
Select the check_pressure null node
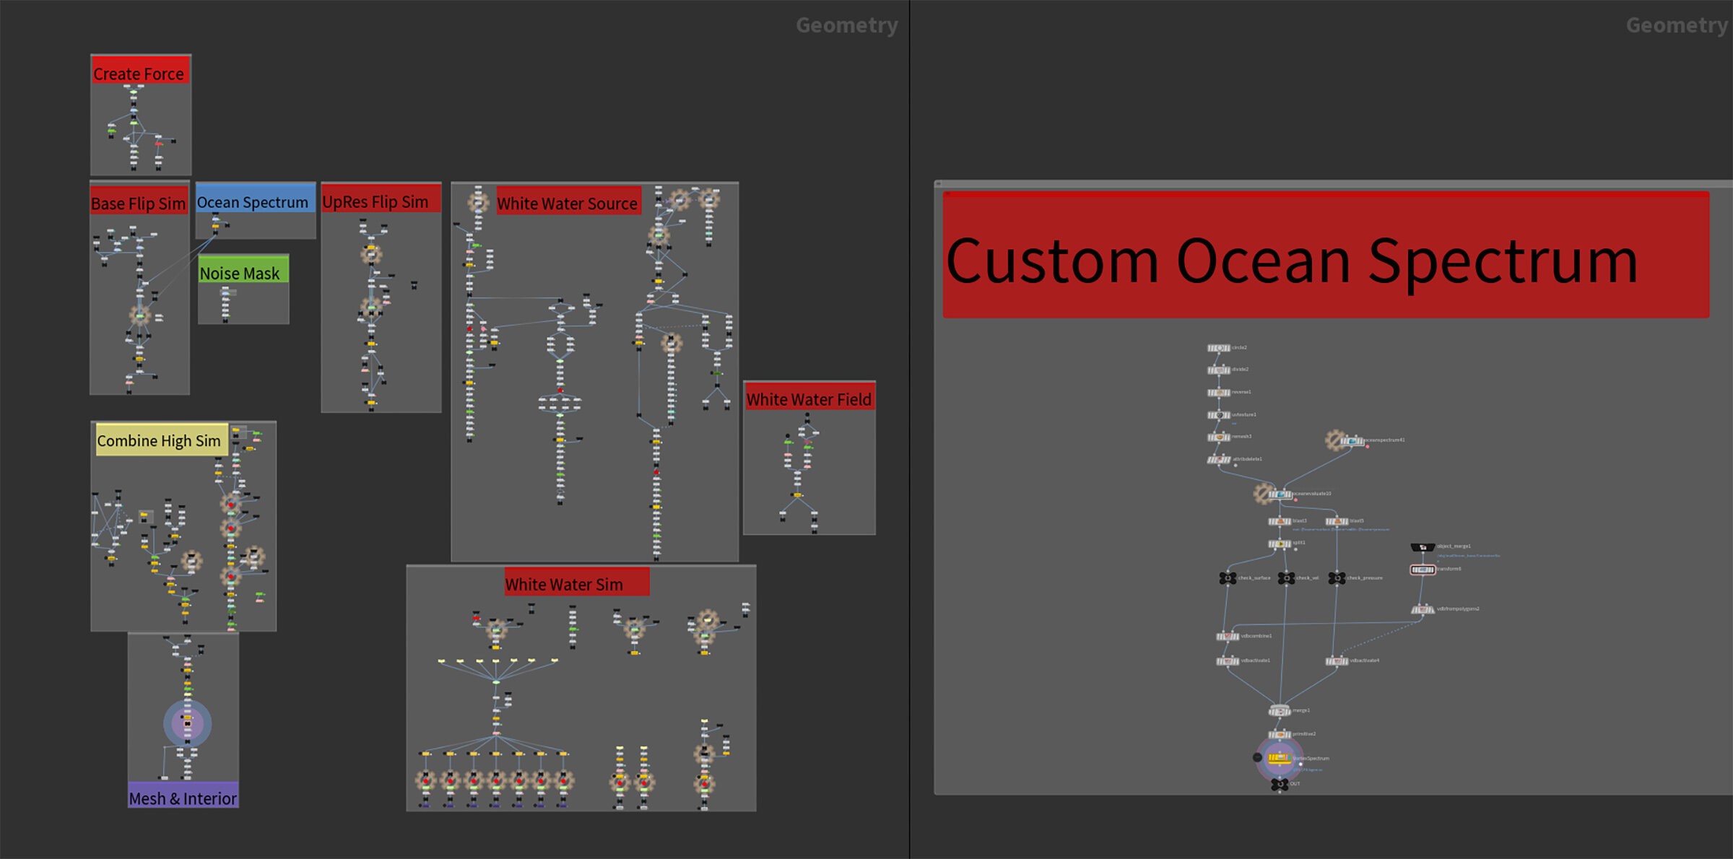(x=1337, y=578)
